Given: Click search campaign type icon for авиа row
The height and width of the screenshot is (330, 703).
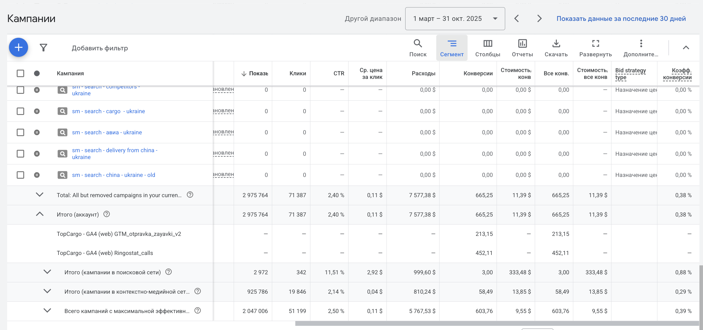Looking at the screenshot, I should pos(62,132).
